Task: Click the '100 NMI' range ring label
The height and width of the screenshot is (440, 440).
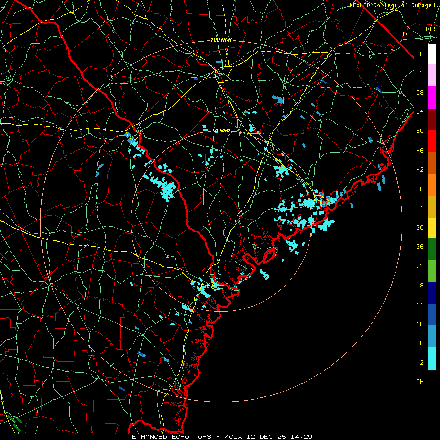Action: [221, 40]
